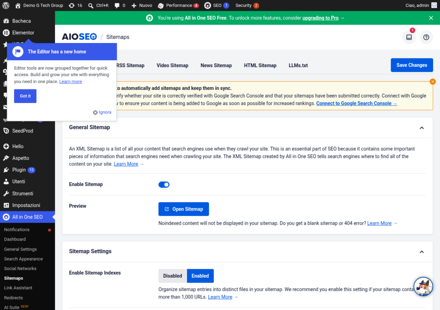This screenshot has width=440, height=310.
Task: Collapse the General Sitemap section
Action: coord(422,128)
